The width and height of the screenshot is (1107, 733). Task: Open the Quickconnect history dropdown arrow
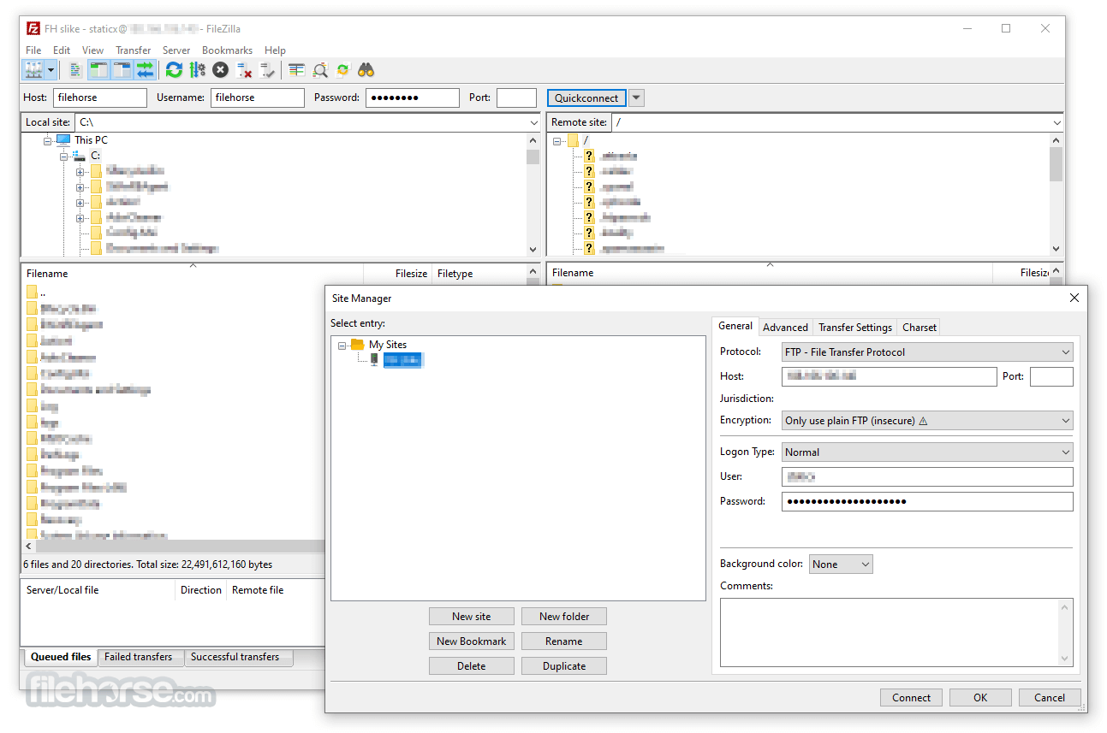[x=636, y=98]
